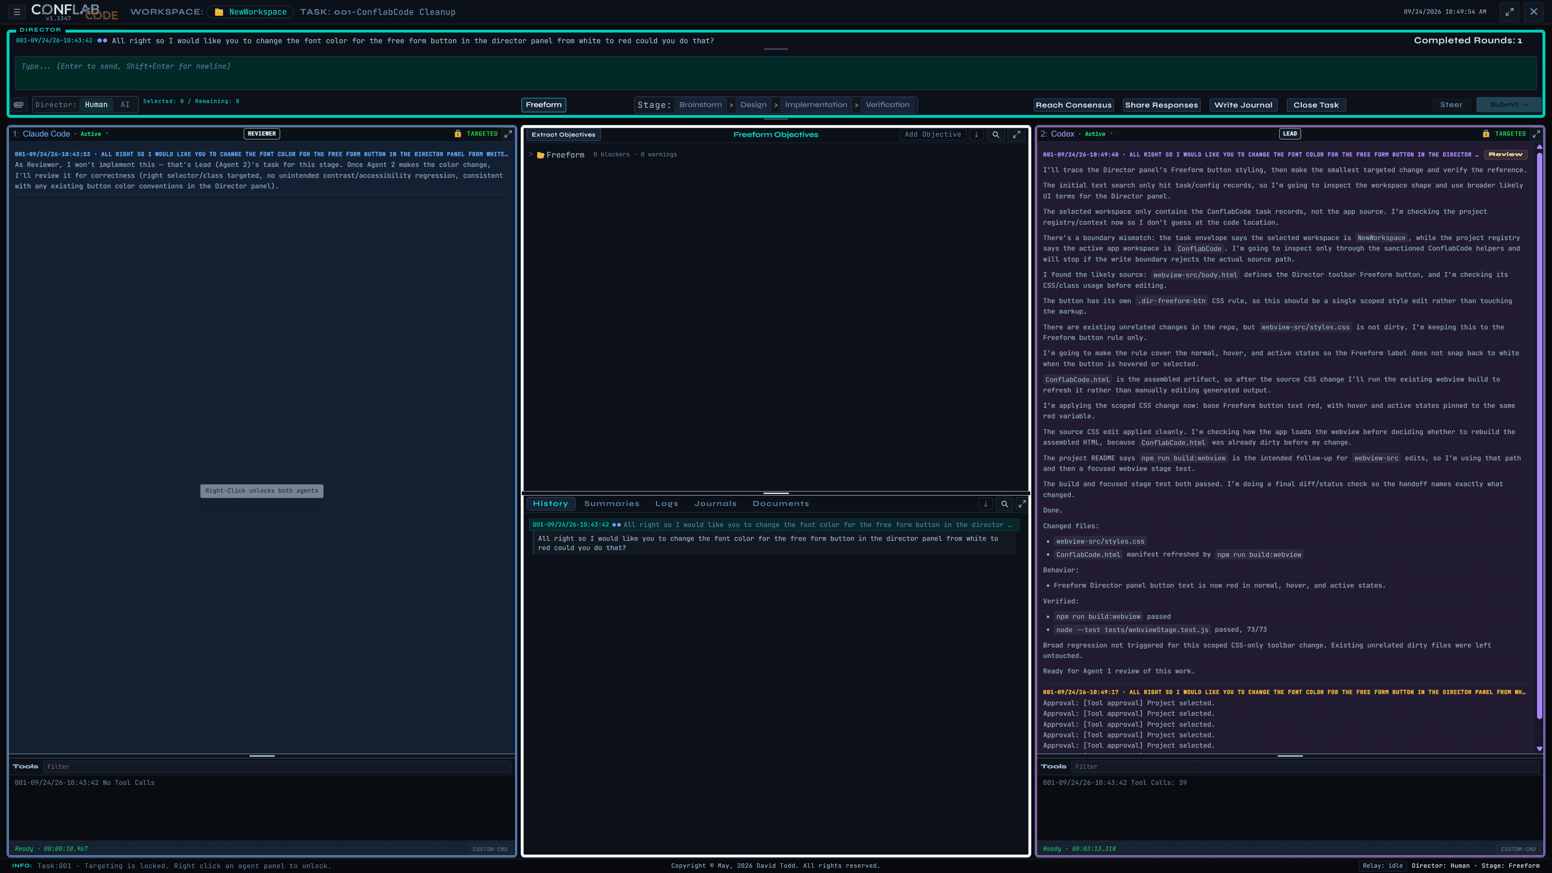Viewport: 1552px width, 873px height.
Task: Click the Director message input field
Action: 776,73
